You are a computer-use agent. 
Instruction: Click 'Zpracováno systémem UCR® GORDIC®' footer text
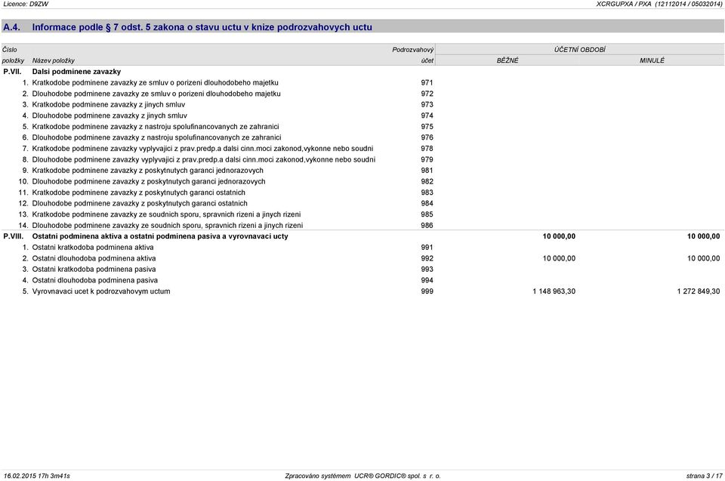[x=363, y=476]
